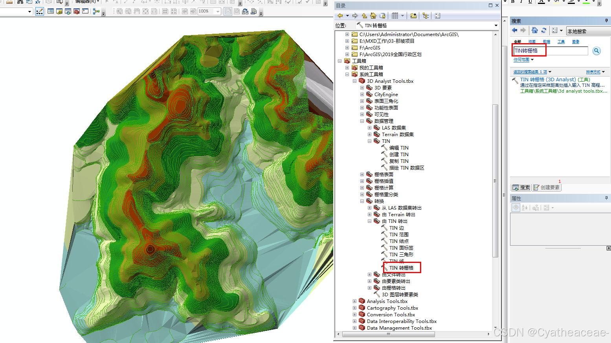Click the Go To XY tool
The height and width of the screenshot is (343, 611).
coord(38,2)
